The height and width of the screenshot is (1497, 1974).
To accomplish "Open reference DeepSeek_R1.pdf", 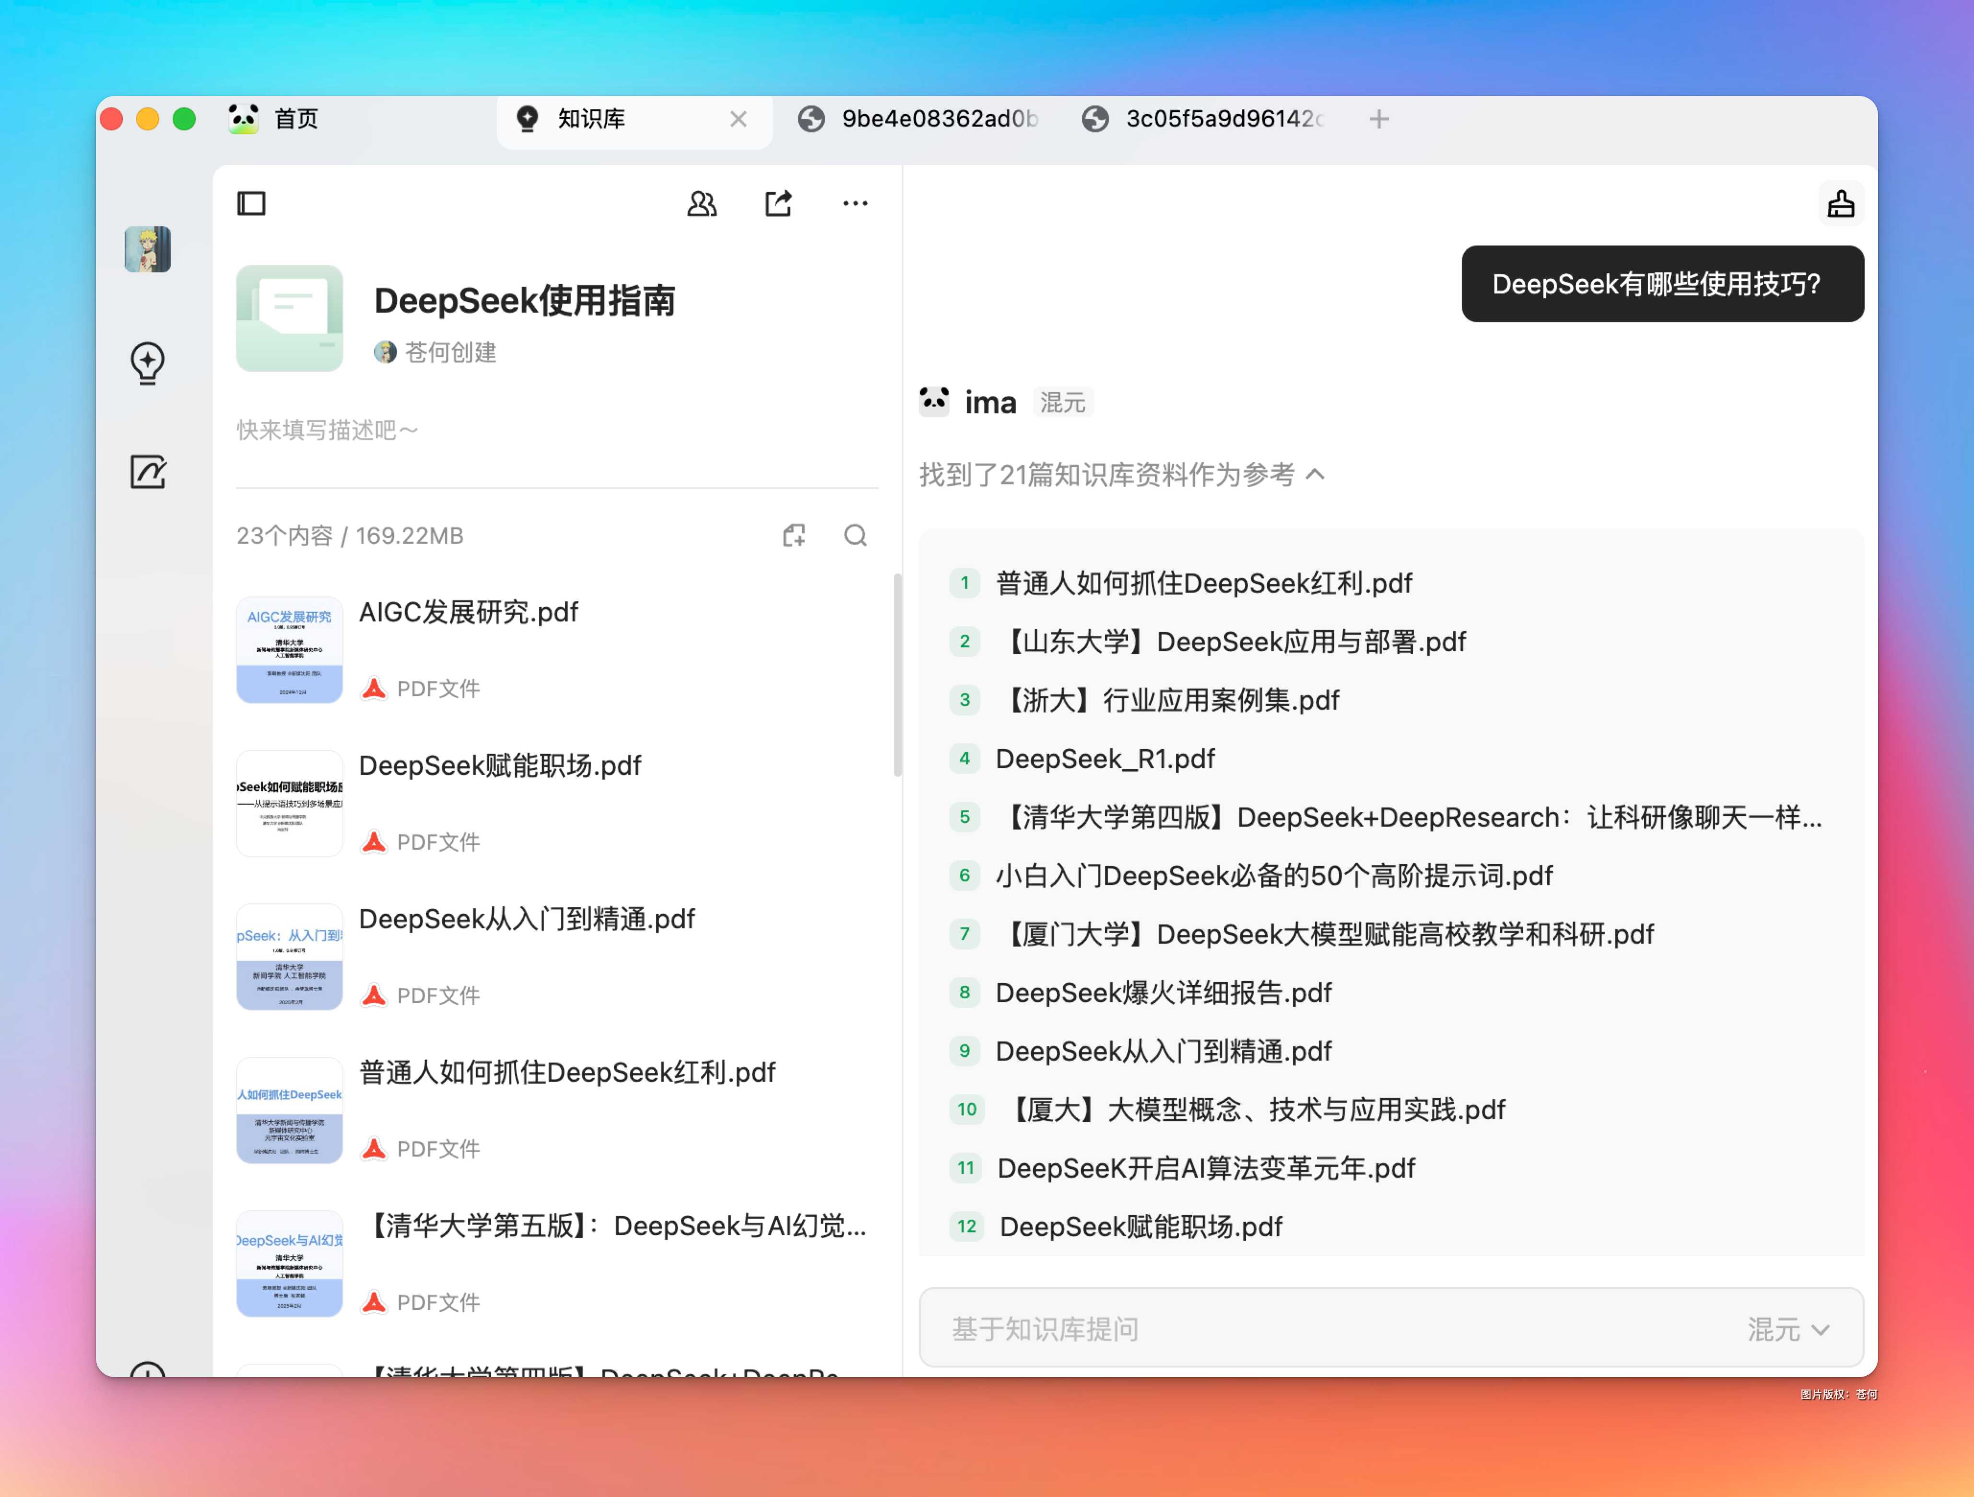I will coord(1105,759).
